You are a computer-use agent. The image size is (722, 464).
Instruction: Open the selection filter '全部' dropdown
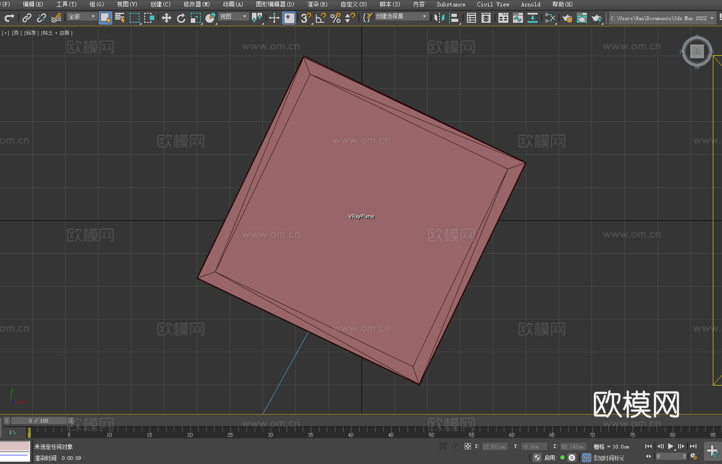pos(82,16)
